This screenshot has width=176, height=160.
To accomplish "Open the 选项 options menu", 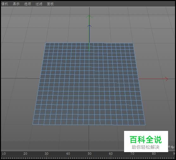I will click(28, 4).
